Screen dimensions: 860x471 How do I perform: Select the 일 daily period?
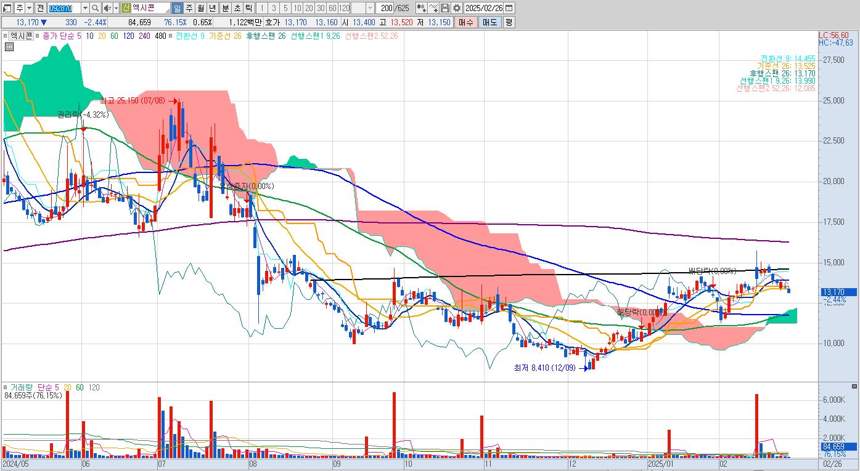178,8
